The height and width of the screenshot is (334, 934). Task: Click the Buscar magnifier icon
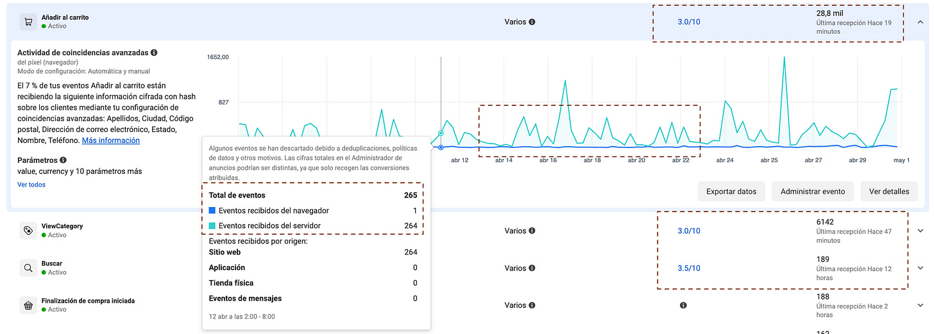tap(28, 268)
